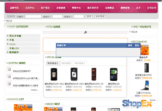Click the 广告区块 label below the search bar
The image size is (162, 111).
[x=8, y=21]
